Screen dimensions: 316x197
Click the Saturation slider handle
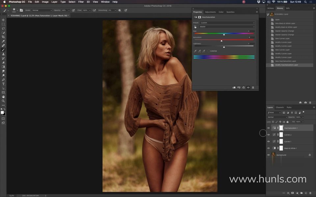pyautogui.click(x=222, y=41)
